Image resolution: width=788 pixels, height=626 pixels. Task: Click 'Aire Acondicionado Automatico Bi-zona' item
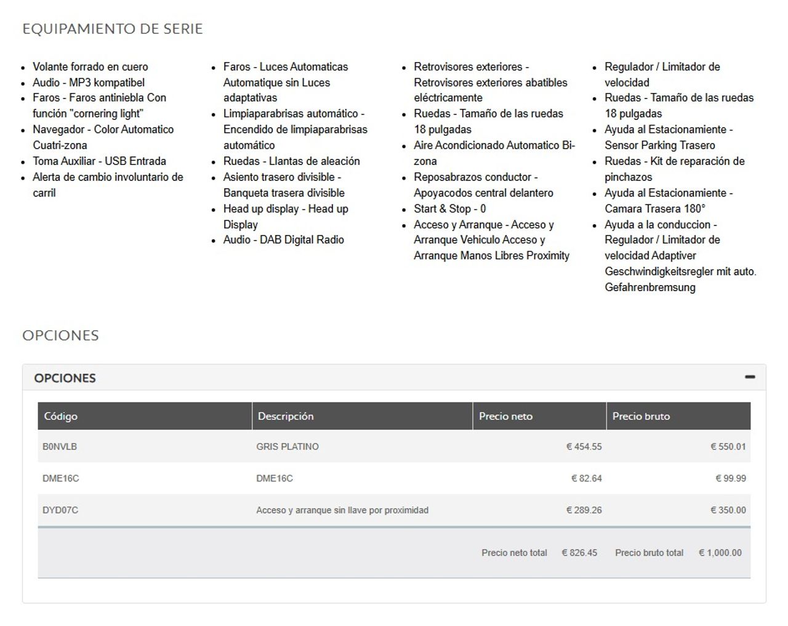coord(494,153)
